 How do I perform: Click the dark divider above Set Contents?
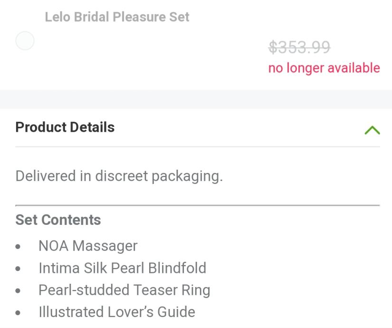(x=198, y=205)
